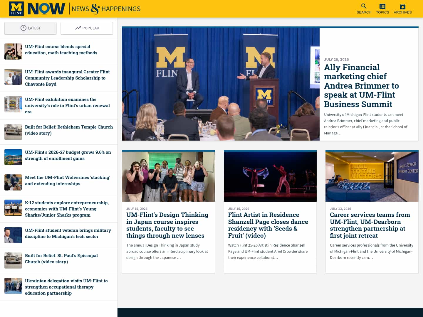Open 2026-27 budget grows 9.6% article
The image size is (423, 317).
pyautogui.click(x=68, y=155)
